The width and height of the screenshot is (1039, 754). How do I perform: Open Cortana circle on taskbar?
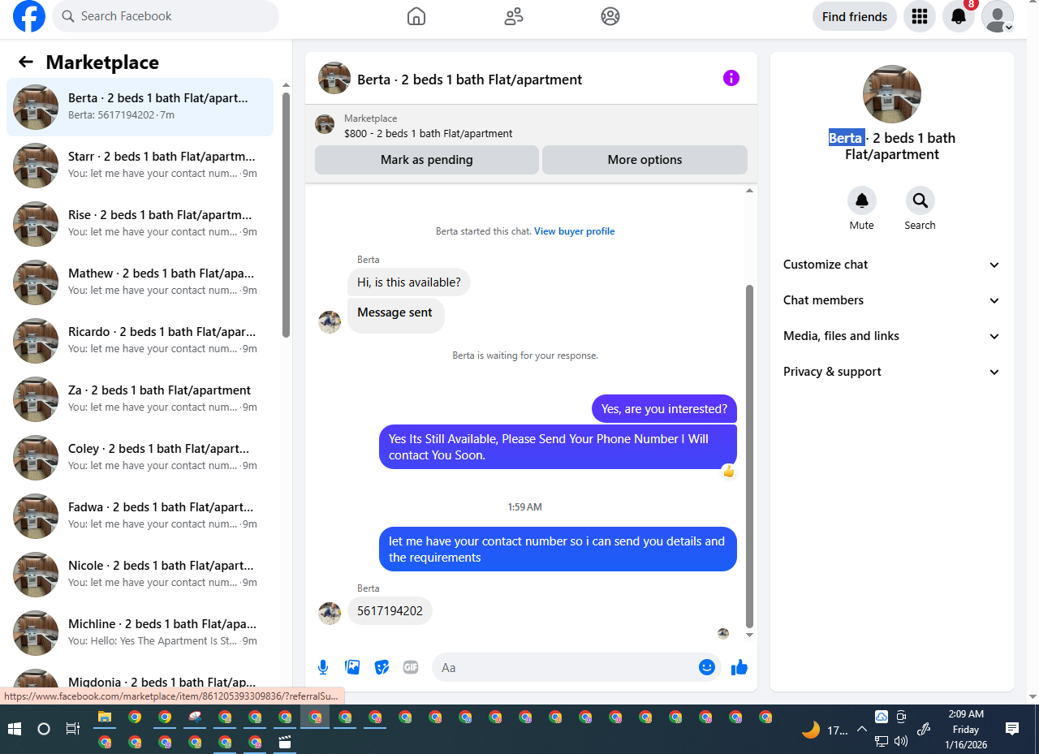(44, 729)
